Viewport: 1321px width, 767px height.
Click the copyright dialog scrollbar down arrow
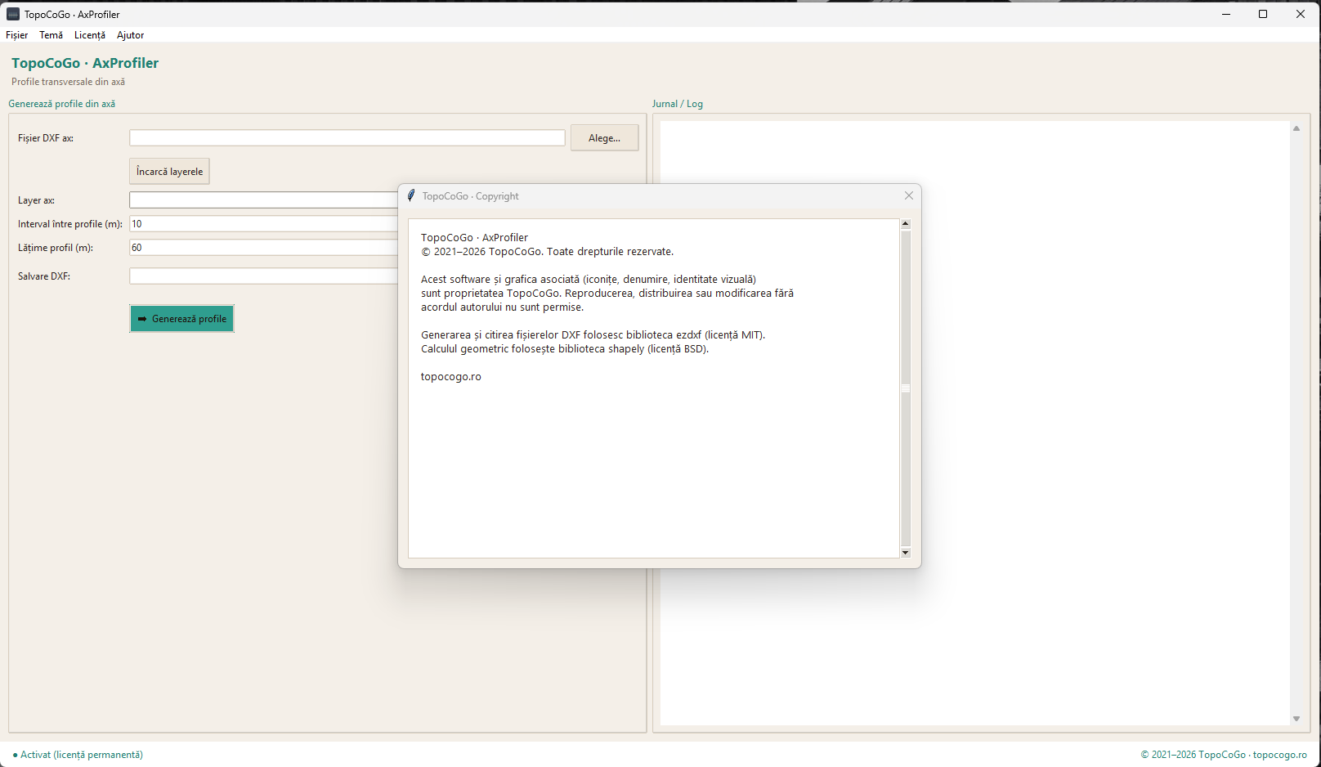[905, 553]
